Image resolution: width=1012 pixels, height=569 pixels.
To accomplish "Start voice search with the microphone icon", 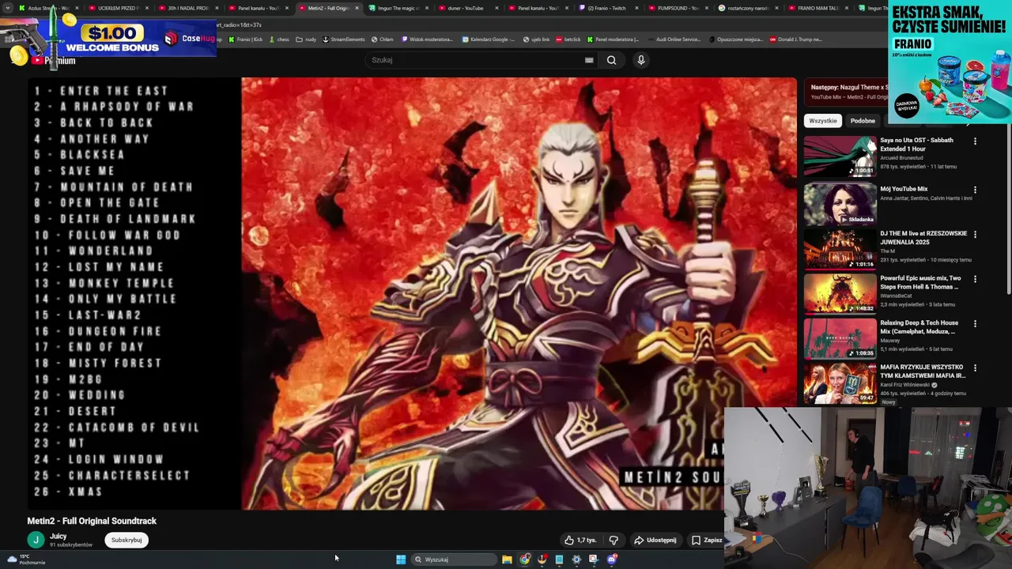I will [641, 60].
